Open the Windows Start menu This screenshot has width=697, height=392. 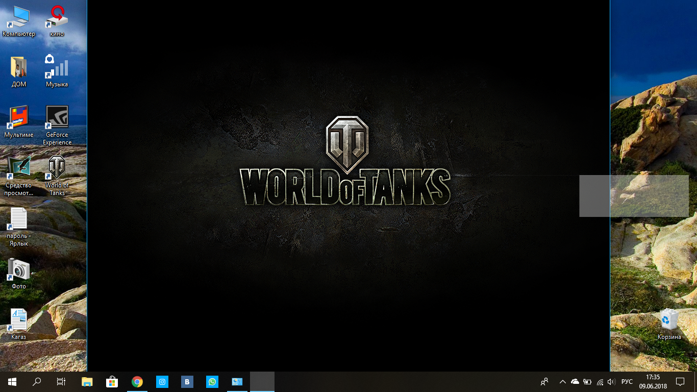click(x=12, y=381)
